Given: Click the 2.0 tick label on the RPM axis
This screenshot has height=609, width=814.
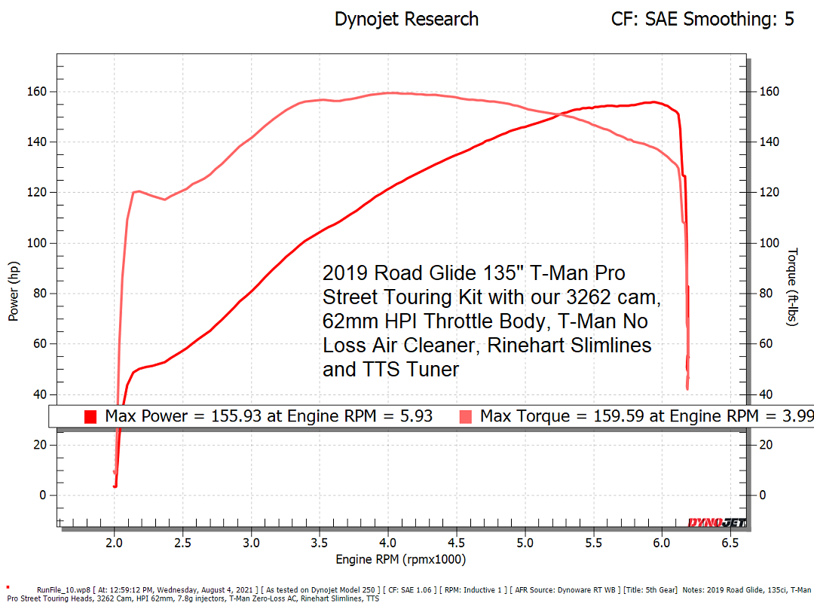Looking at the screenshot, I should [x=115, y=543].
